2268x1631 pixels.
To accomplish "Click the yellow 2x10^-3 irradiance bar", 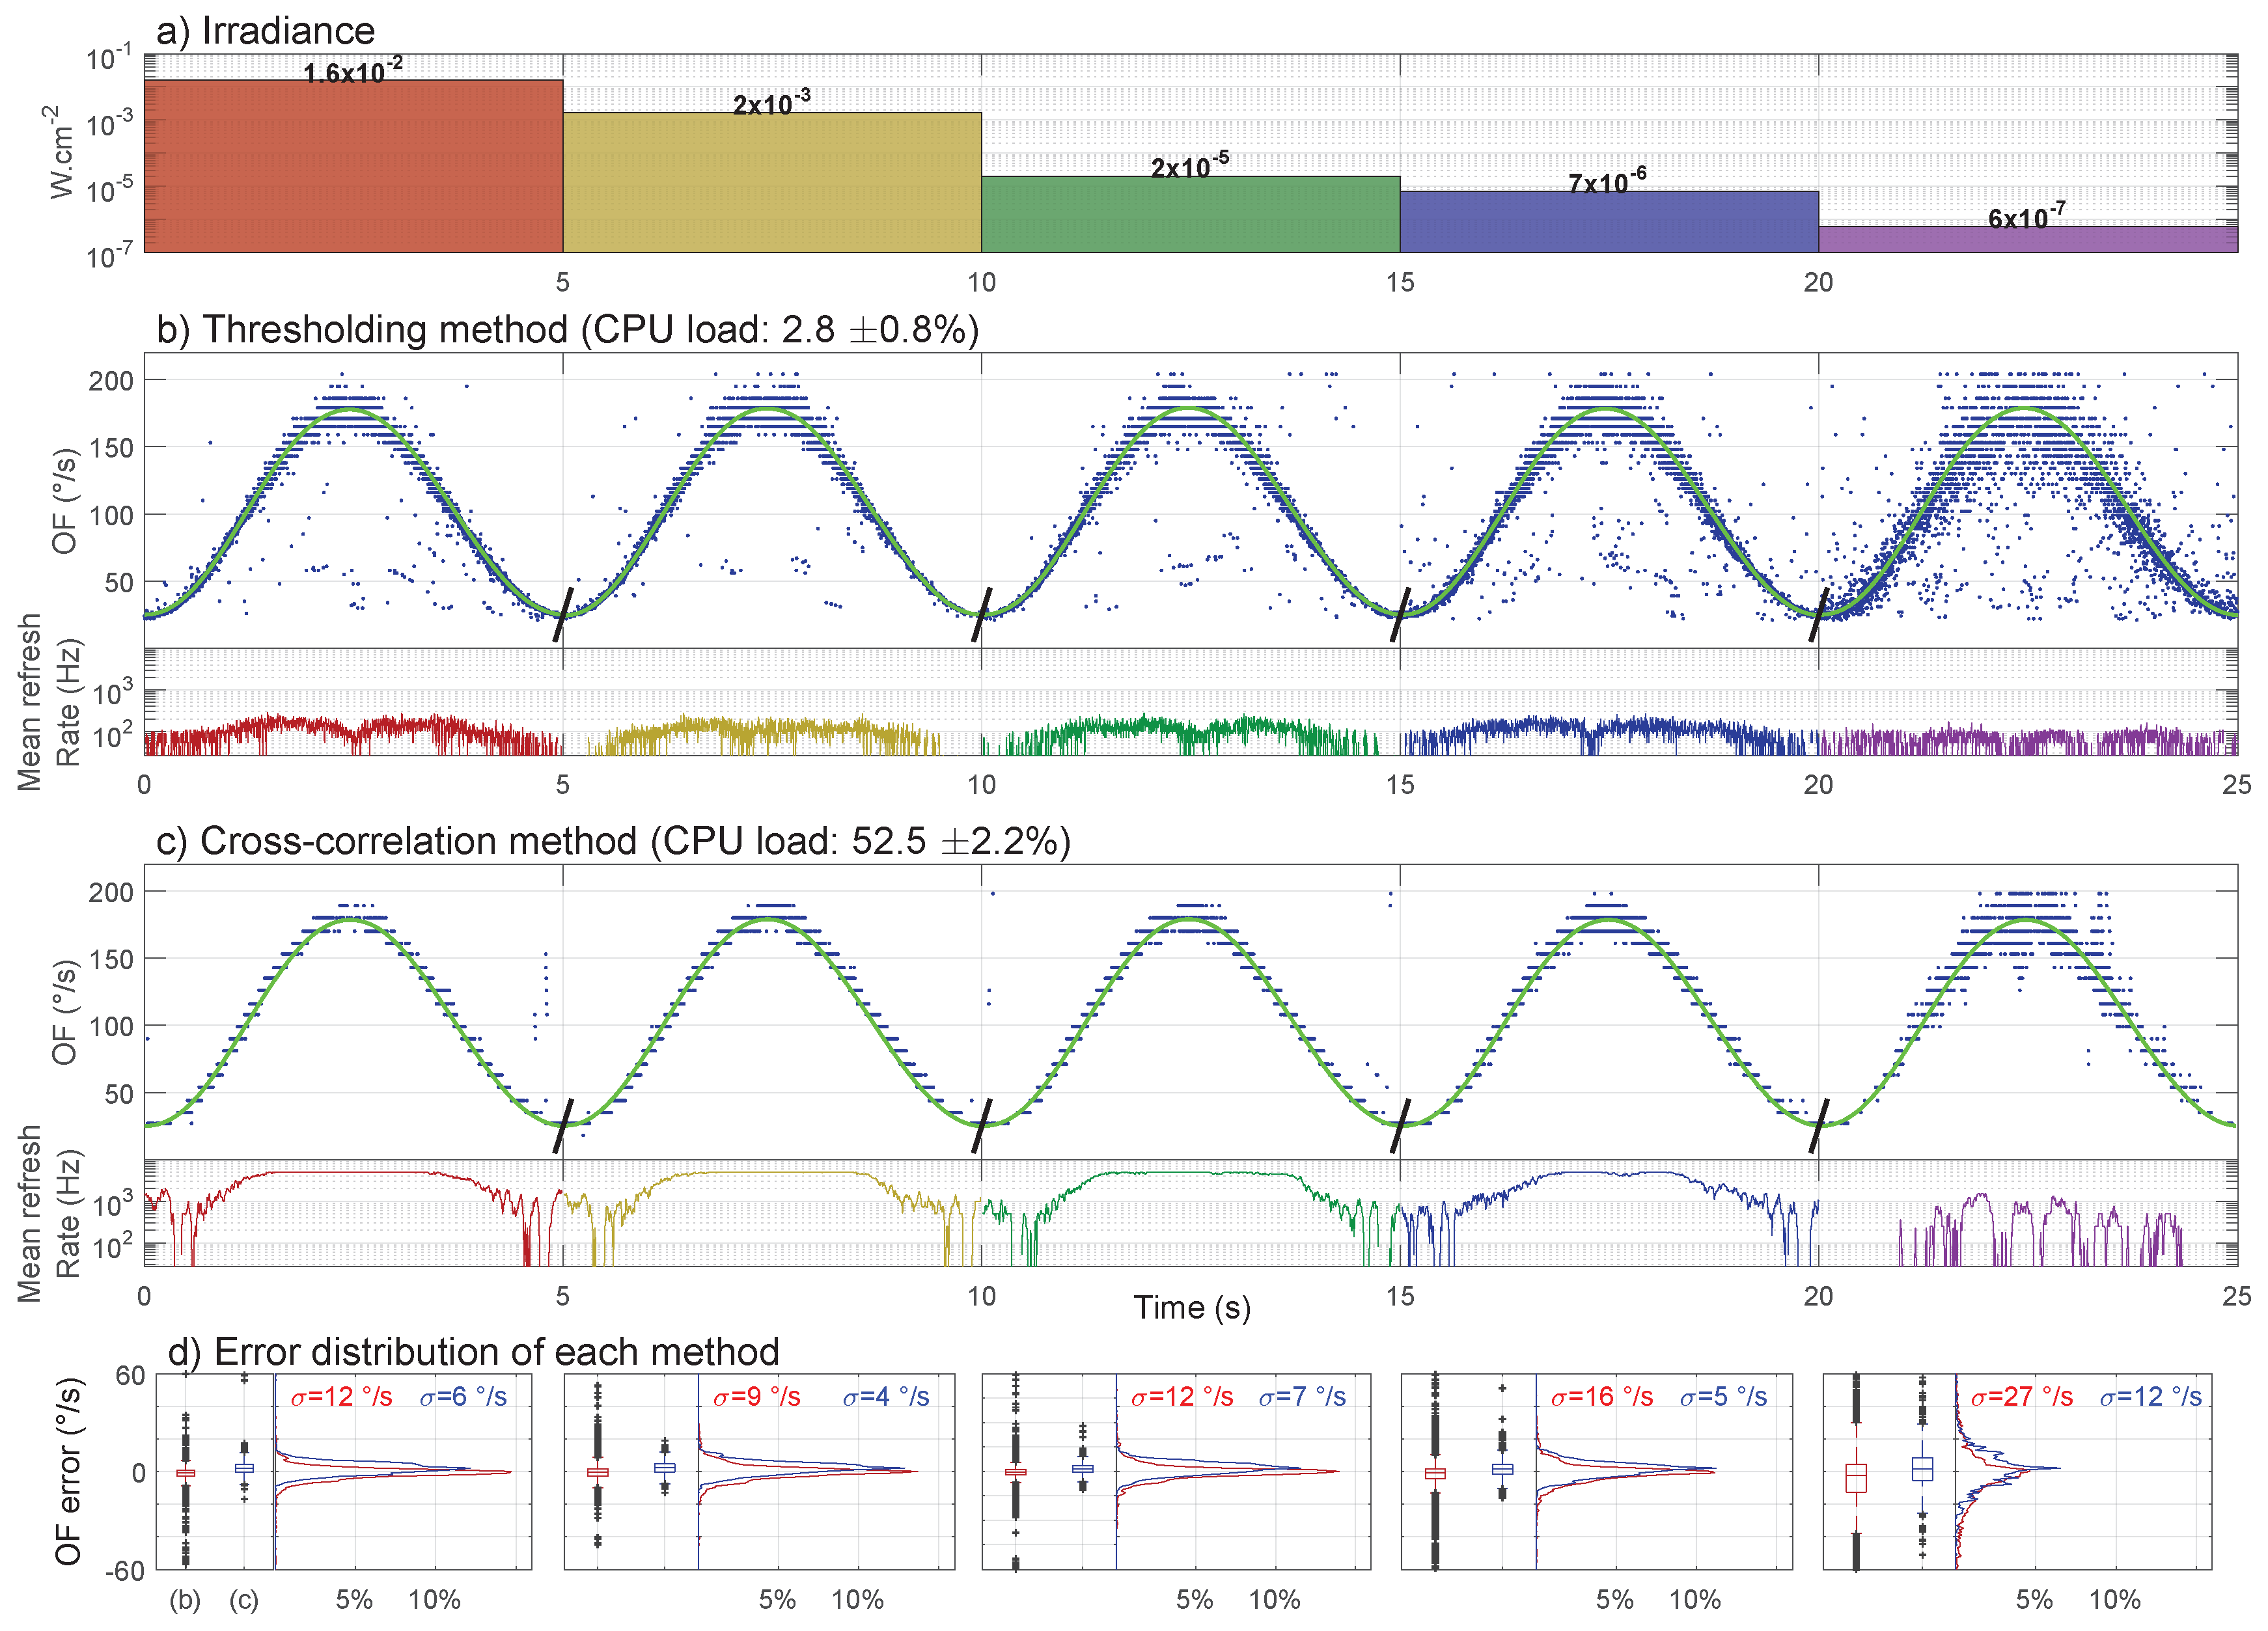I will click(x=771, y=182).
